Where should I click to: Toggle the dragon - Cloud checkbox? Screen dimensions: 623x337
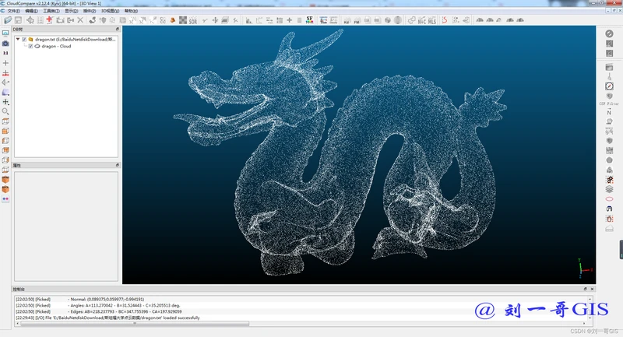point(30,46)
